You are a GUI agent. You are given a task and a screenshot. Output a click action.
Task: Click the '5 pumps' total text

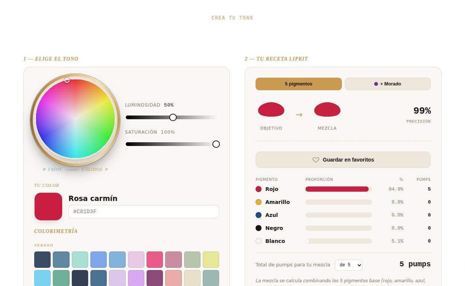coord(415,264)
